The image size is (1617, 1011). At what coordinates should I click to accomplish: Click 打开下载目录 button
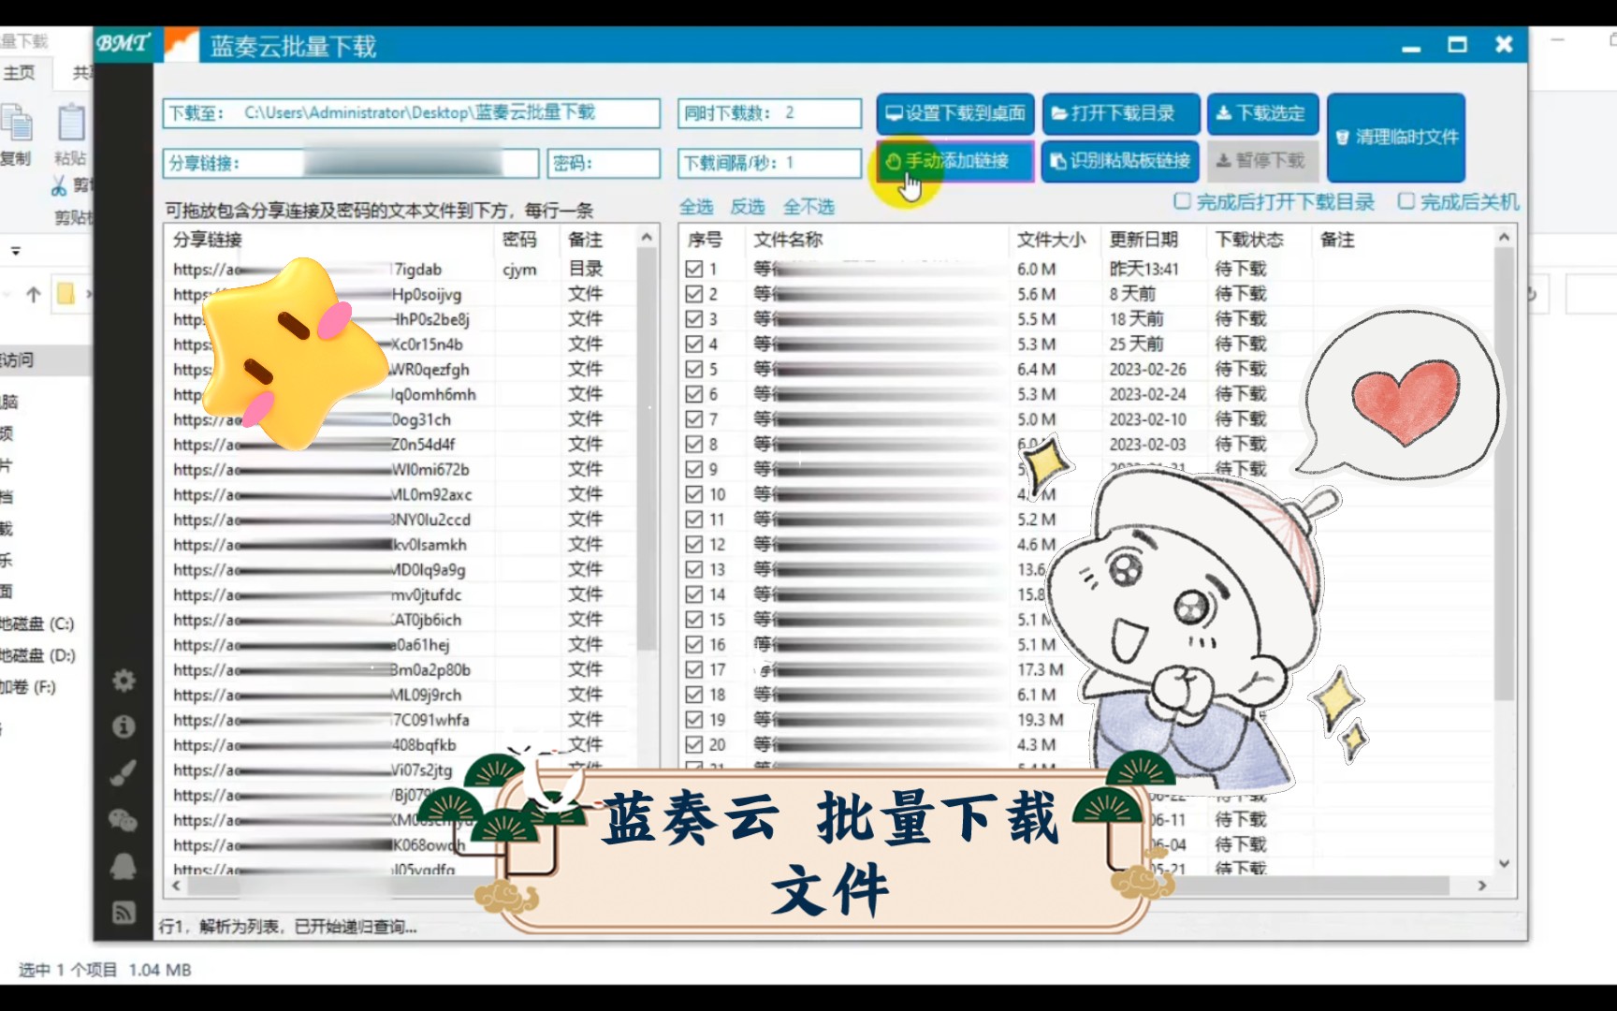[x=1120, y=113]
